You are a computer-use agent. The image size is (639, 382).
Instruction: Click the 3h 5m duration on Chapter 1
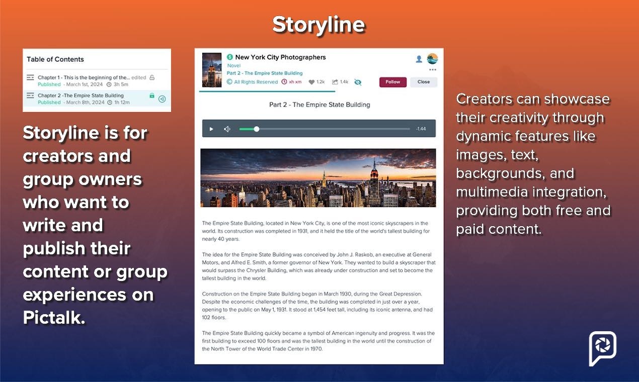122,84
